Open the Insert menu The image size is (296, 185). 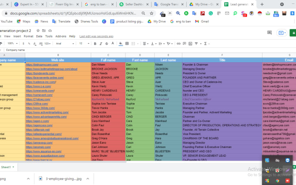coord(17,36)
